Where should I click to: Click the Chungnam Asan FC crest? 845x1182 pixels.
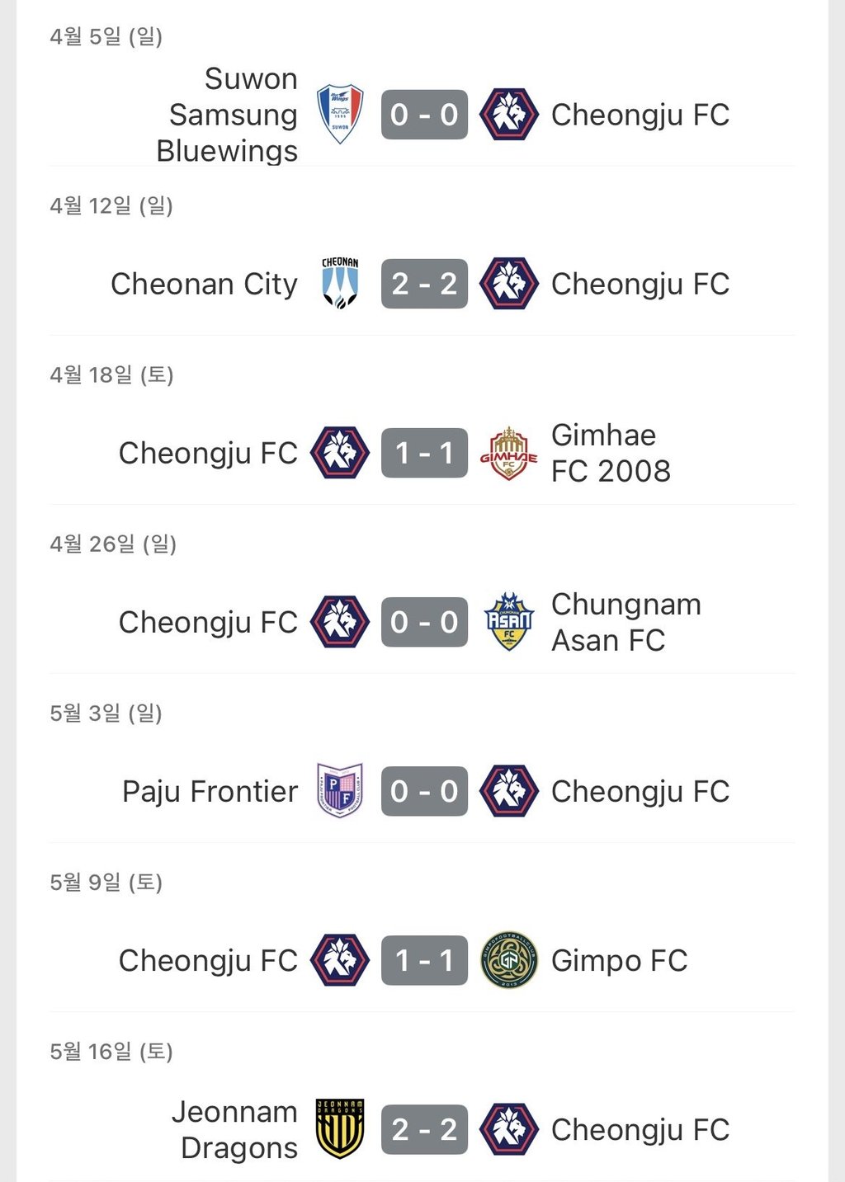509,622
